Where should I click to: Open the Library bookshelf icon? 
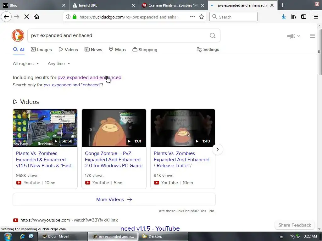point(294,17)
